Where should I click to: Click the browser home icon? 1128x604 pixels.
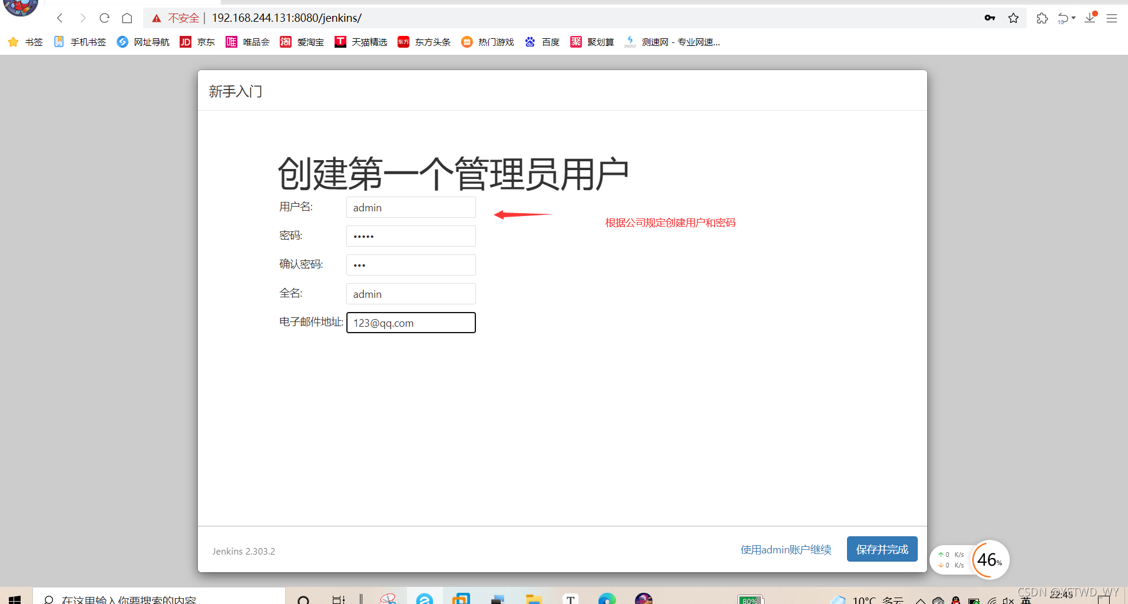coord(127,18)
